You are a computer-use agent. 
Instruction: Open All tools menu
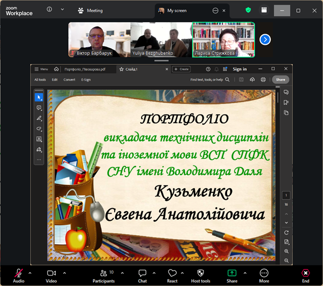[40, 80]
